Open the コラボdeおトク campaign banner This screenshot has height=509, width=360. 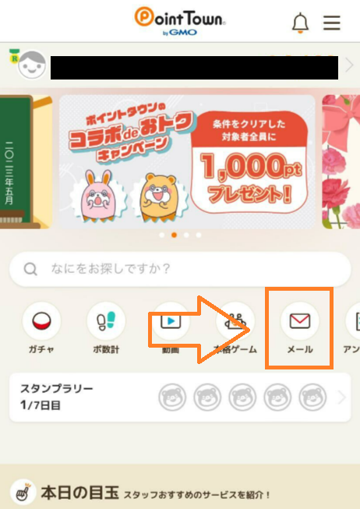click(187, 161)
